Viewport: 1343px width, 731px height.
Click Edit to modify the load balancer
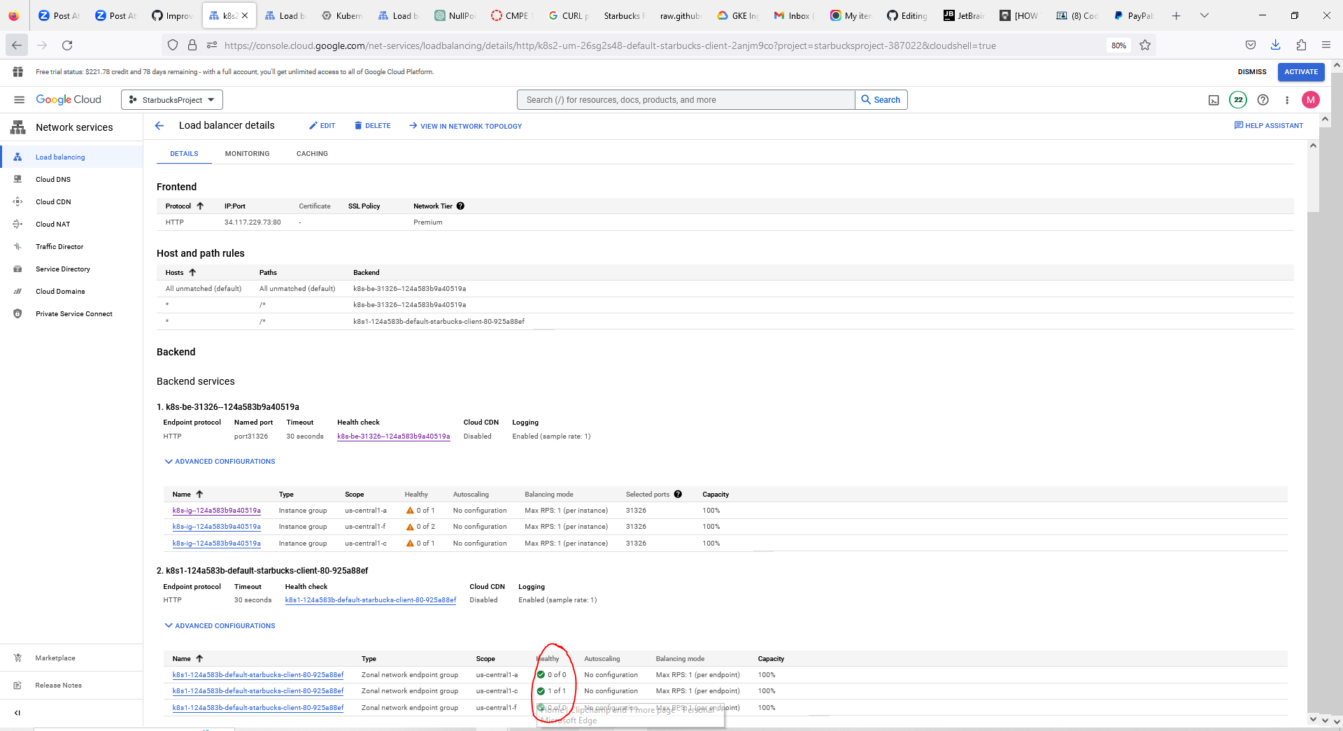pos(322,125)
